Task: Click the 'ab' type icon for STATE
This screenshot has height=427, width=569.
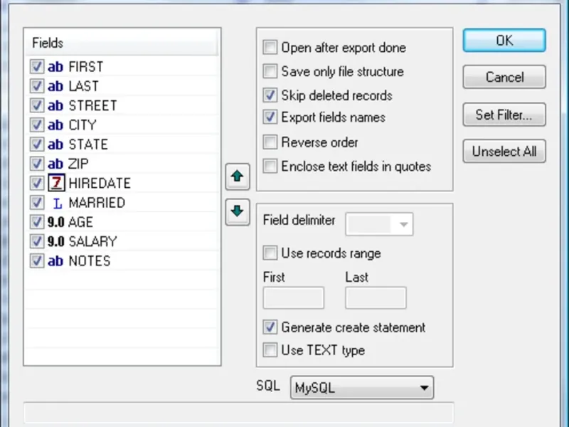Action: (55, 144)
